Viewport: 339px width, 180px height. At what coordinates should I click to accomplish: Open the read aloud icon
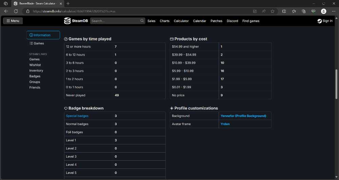click(x=263, y=11)
